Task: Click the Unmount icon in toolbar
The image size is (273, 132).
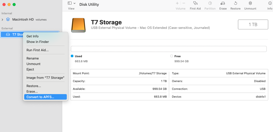Action: pyautogui.click(x=250, y=3)
